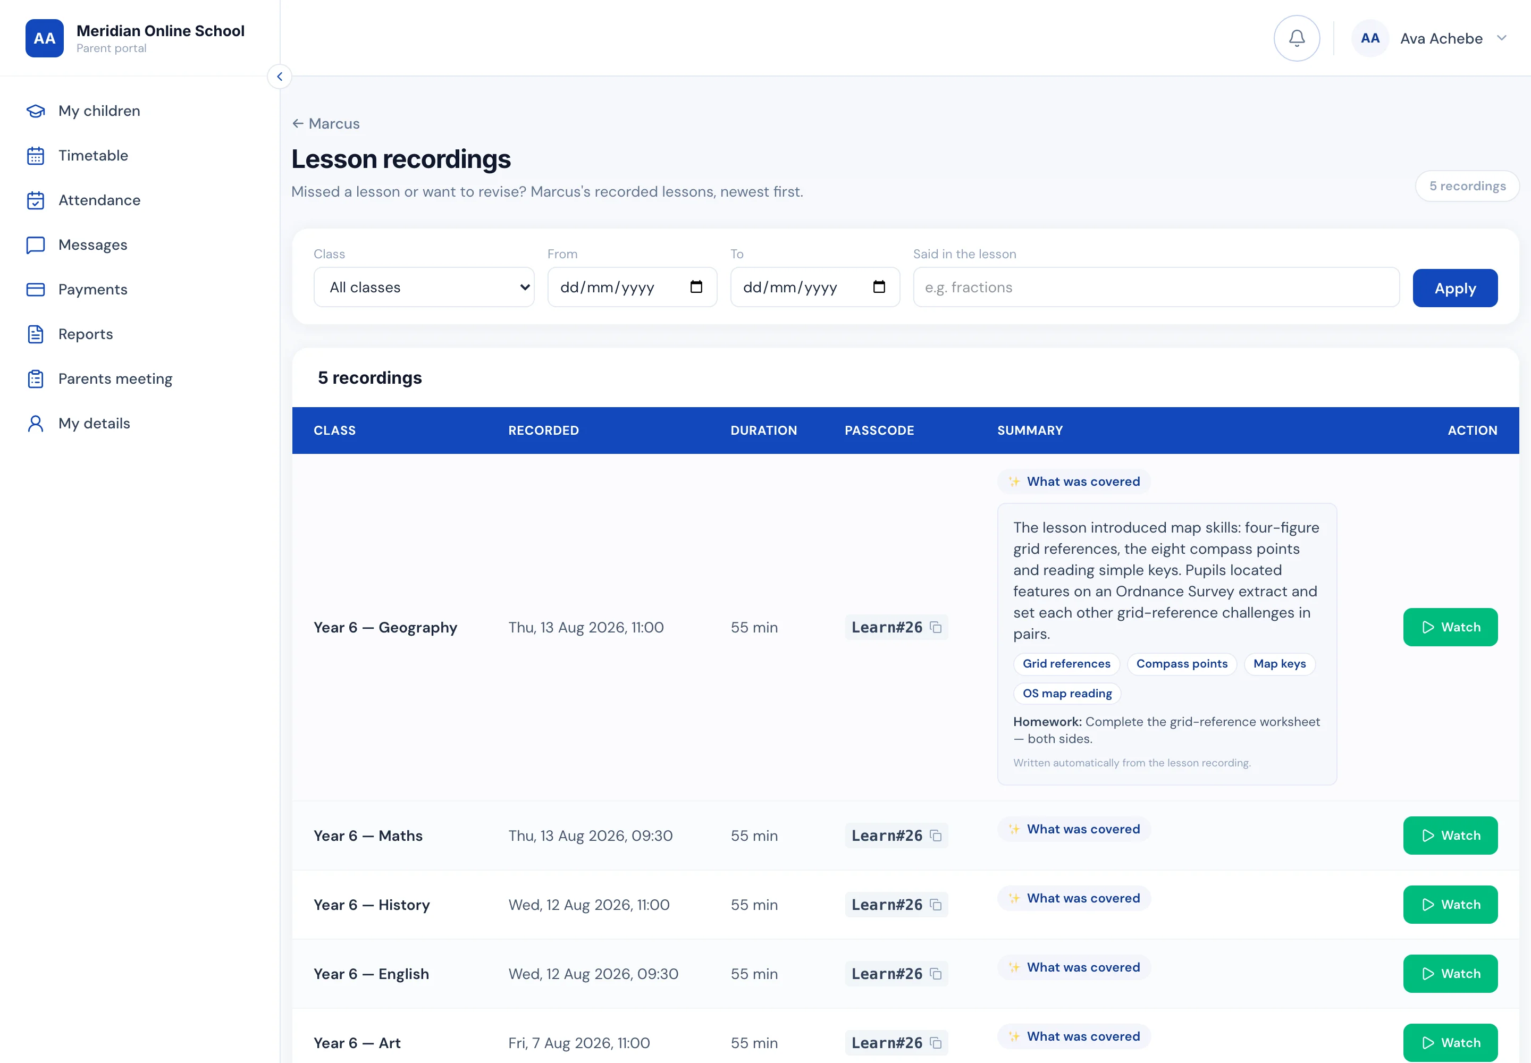Select the Map keys topic tag
Viewport: 1531px width, 1063px height.
[x=1279, y=663]
